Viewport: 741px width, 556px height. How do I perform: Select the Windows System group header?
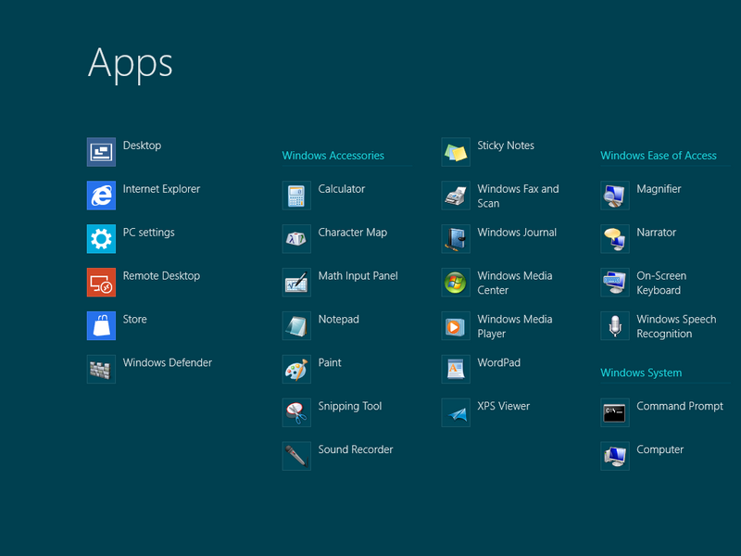640,373
